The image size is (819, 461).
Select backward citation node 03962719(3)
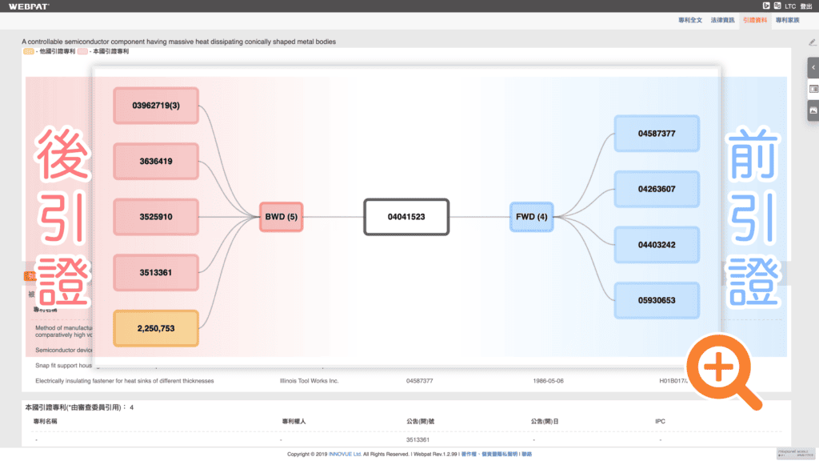156,106
